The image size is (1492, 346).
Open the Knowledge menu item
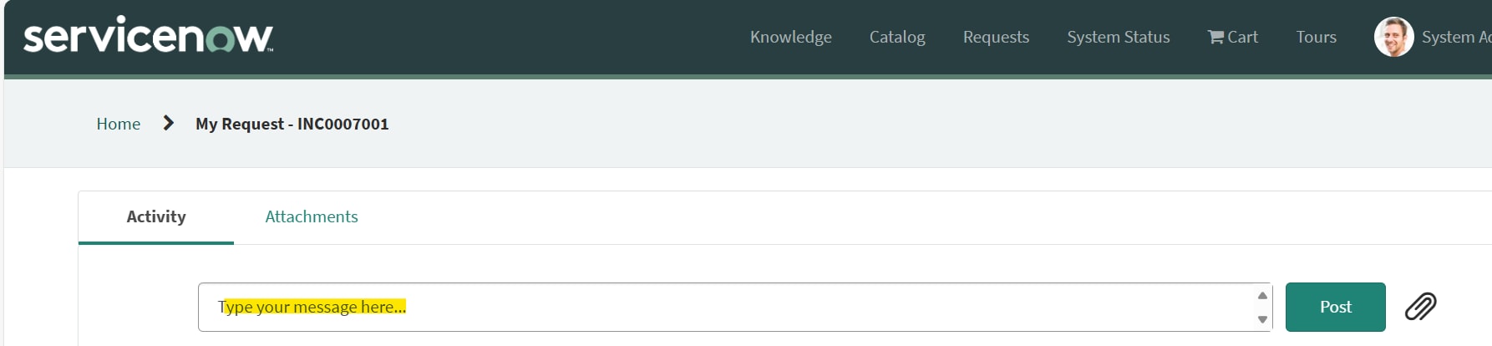point(790,37)
